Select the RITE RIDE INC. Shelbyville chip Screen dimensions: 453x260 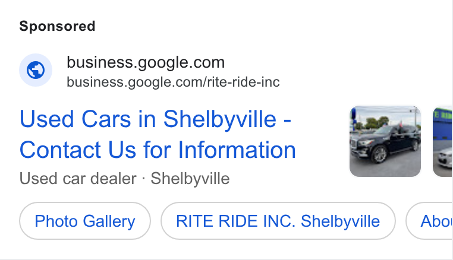[278, 221]
